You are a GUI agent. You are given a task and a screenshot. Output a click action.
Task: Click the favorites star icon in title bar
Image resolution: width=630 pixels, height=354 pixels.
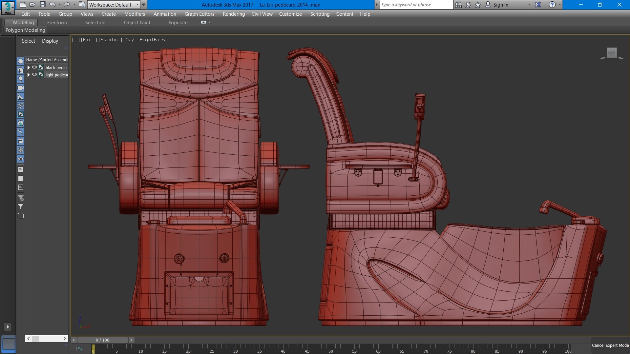(478, 5)
